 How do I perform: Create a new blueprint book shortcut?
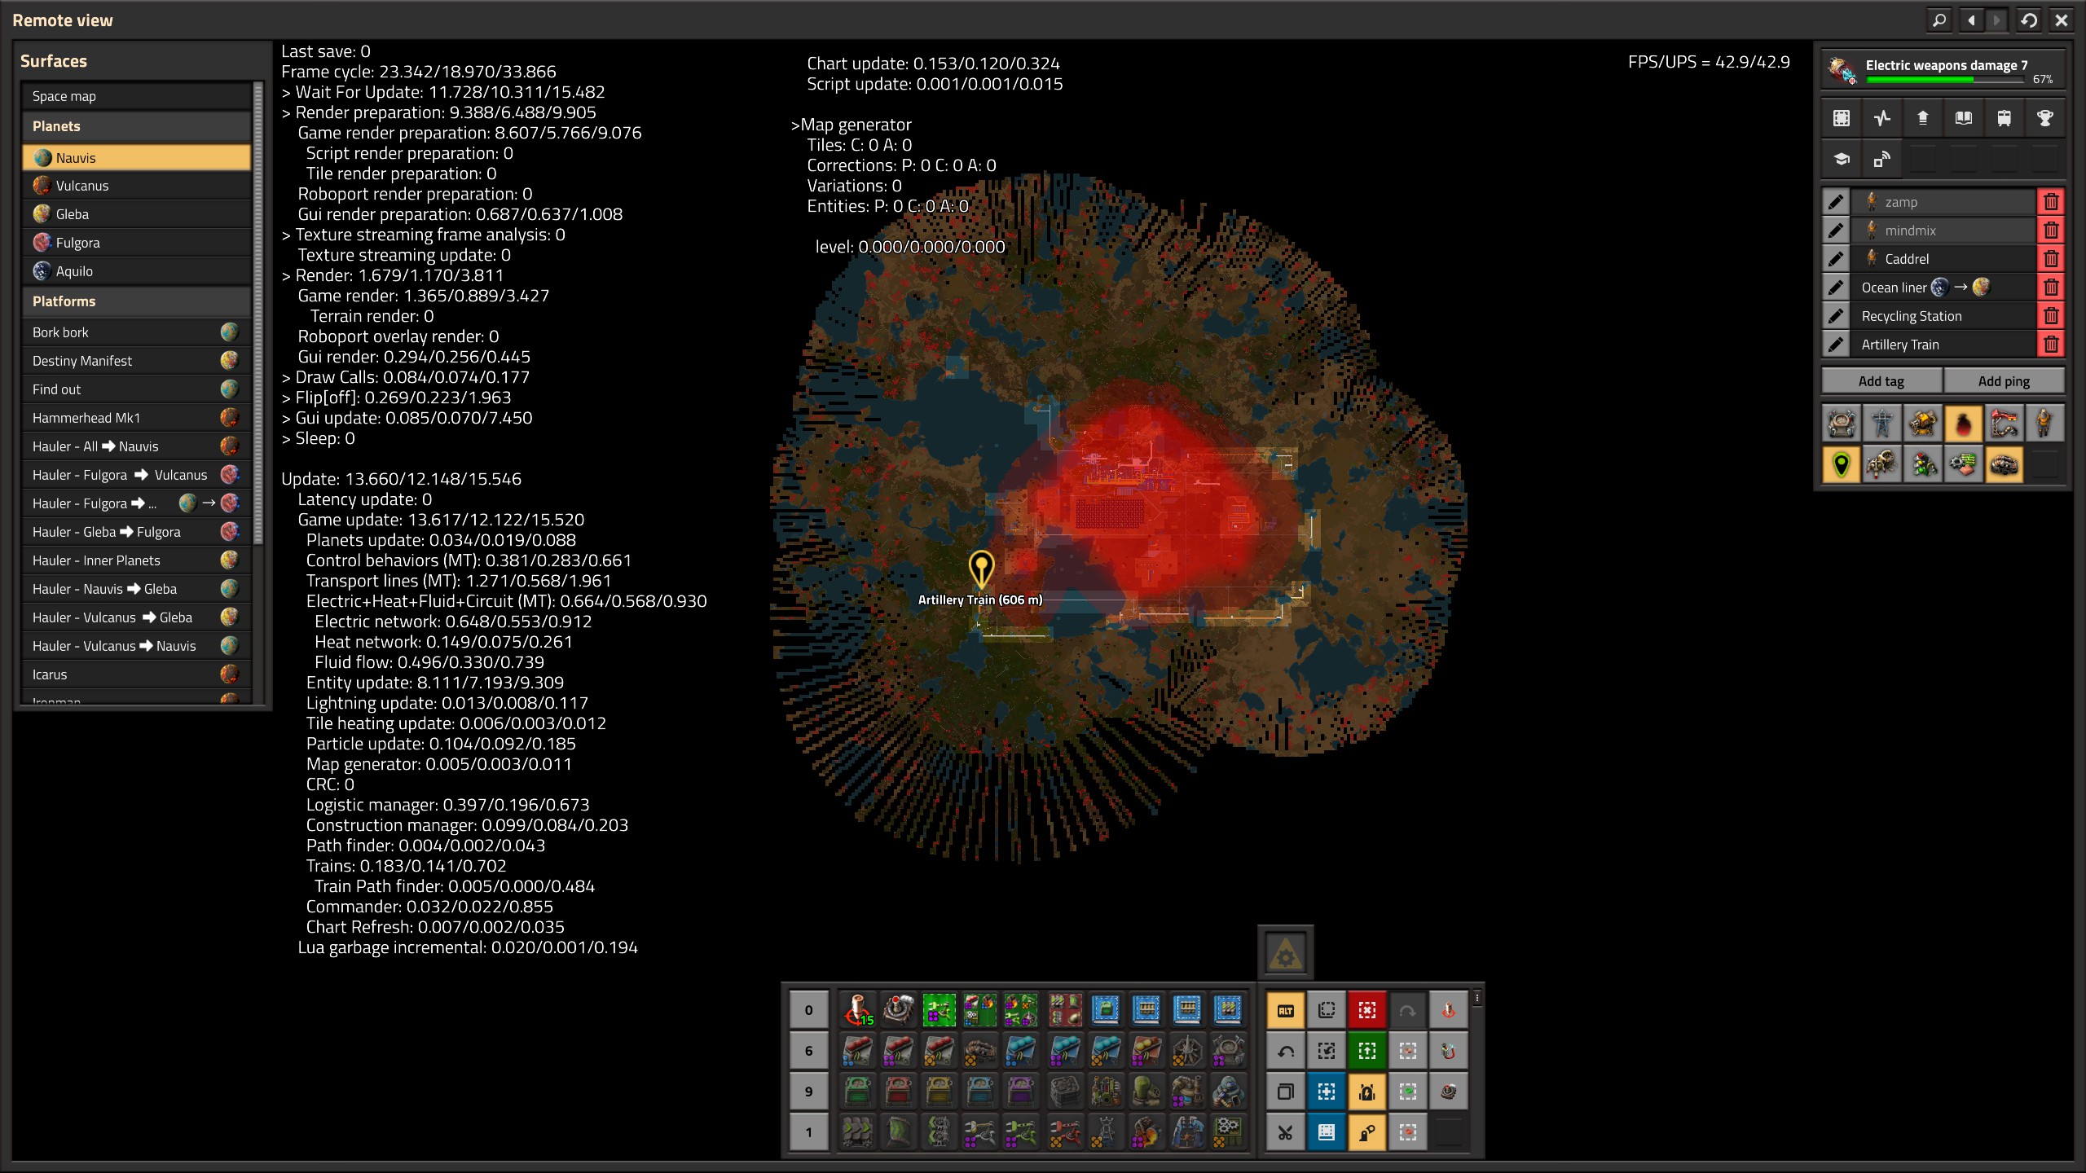(x=1327, y=1132)
